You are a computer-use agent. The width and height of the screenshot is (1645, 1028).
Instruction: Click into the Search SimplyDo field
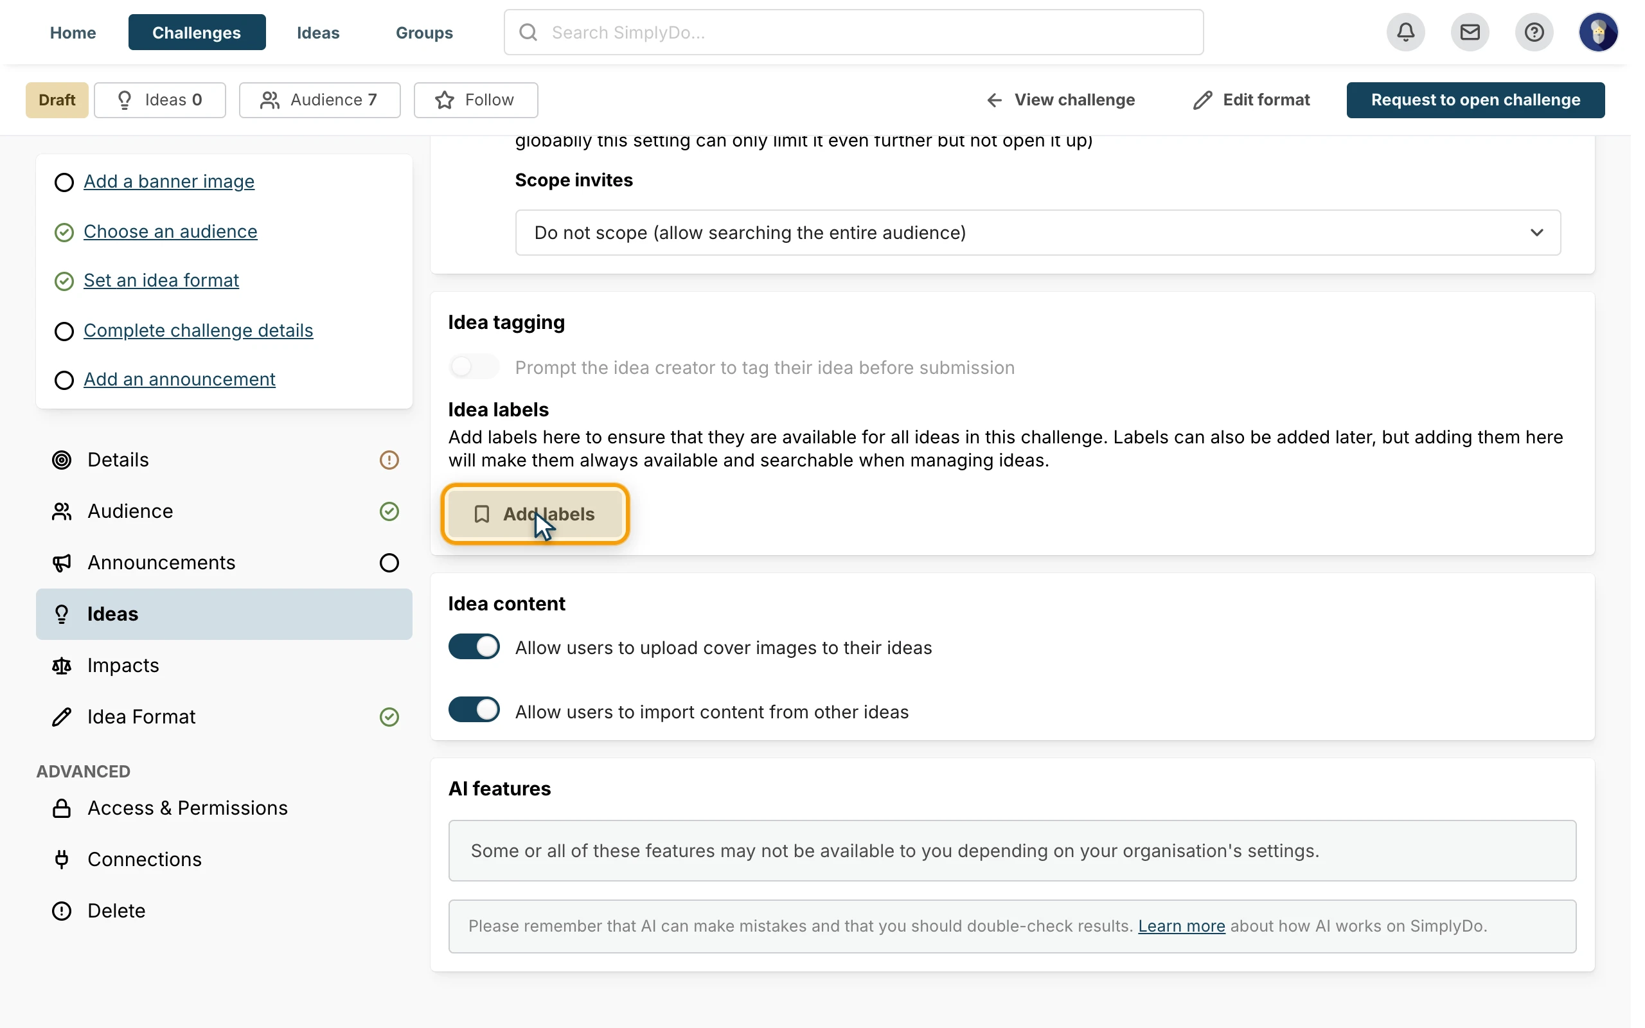[854, 32]
